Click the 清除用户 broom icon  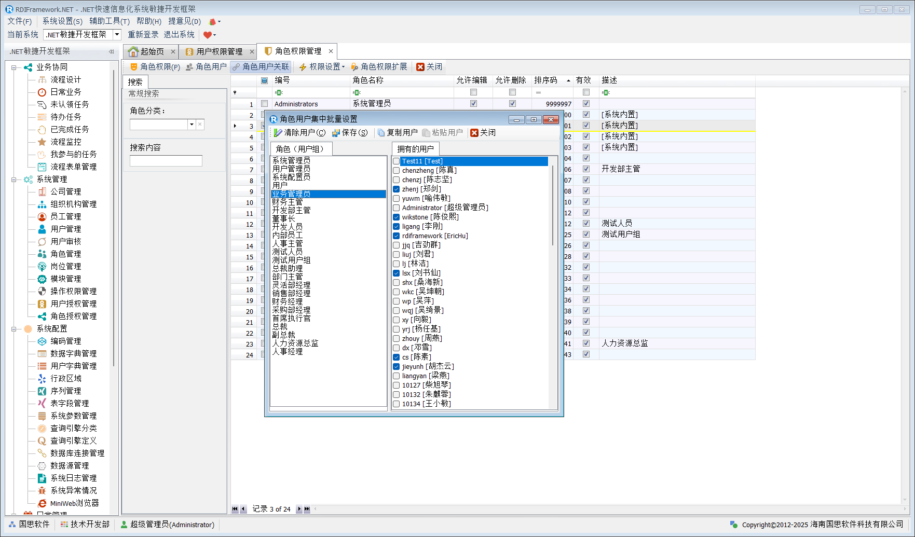coord(278,133)
